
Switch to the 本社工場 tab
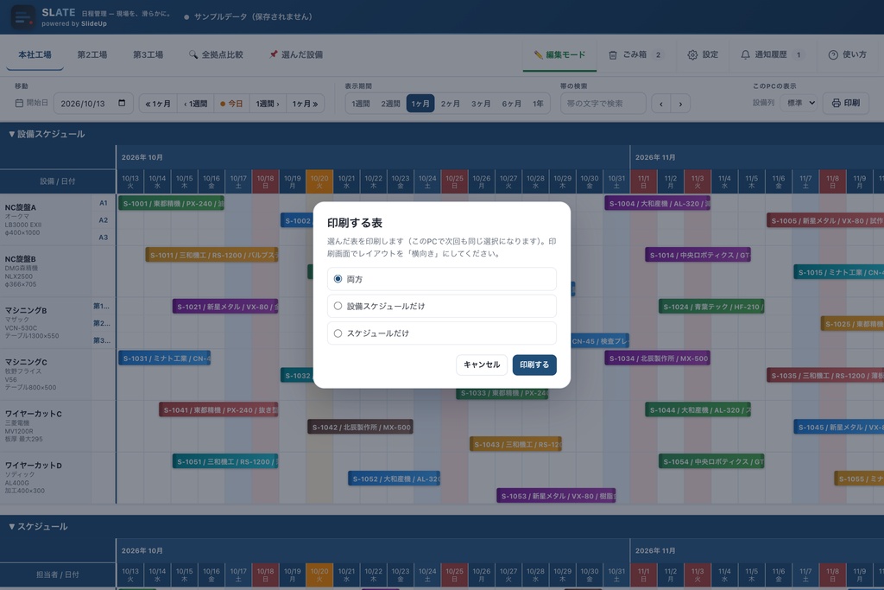tap(35, 54)
